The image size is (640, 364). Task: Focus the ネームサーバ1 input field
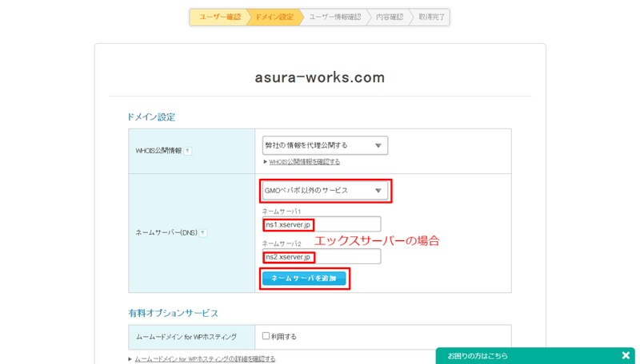point(322,224)
